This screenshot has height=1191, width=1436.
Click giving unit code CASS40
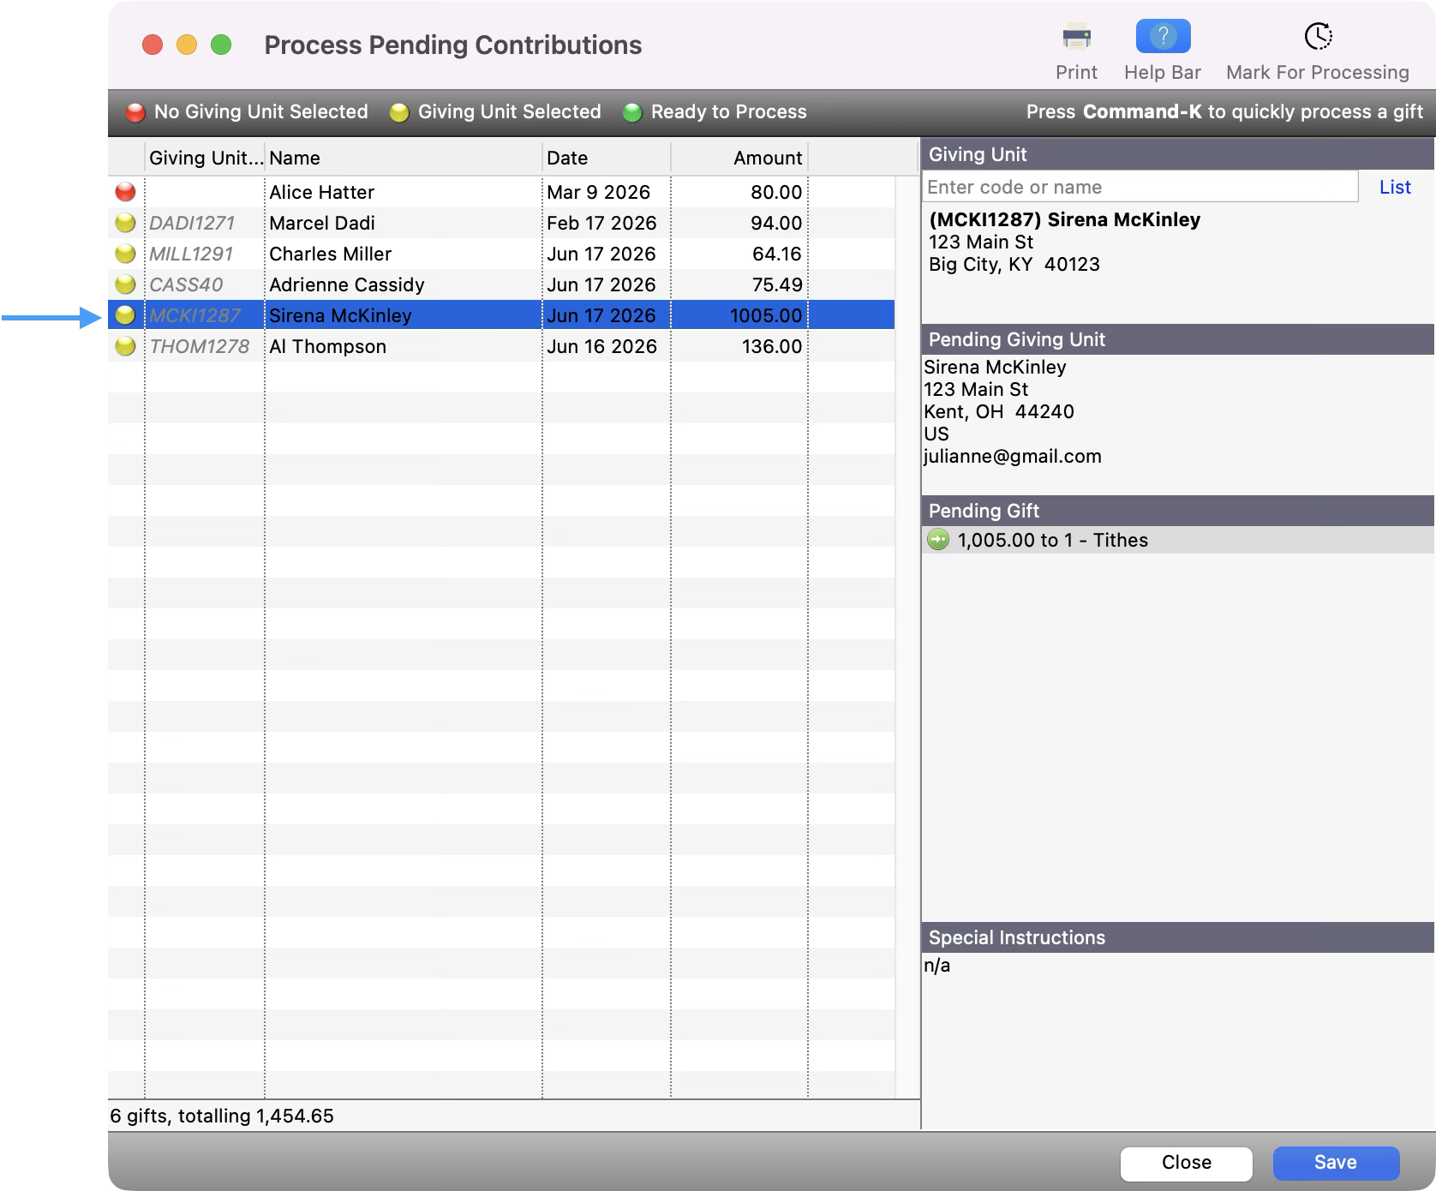pyautogui.click(x=186, y=284)
